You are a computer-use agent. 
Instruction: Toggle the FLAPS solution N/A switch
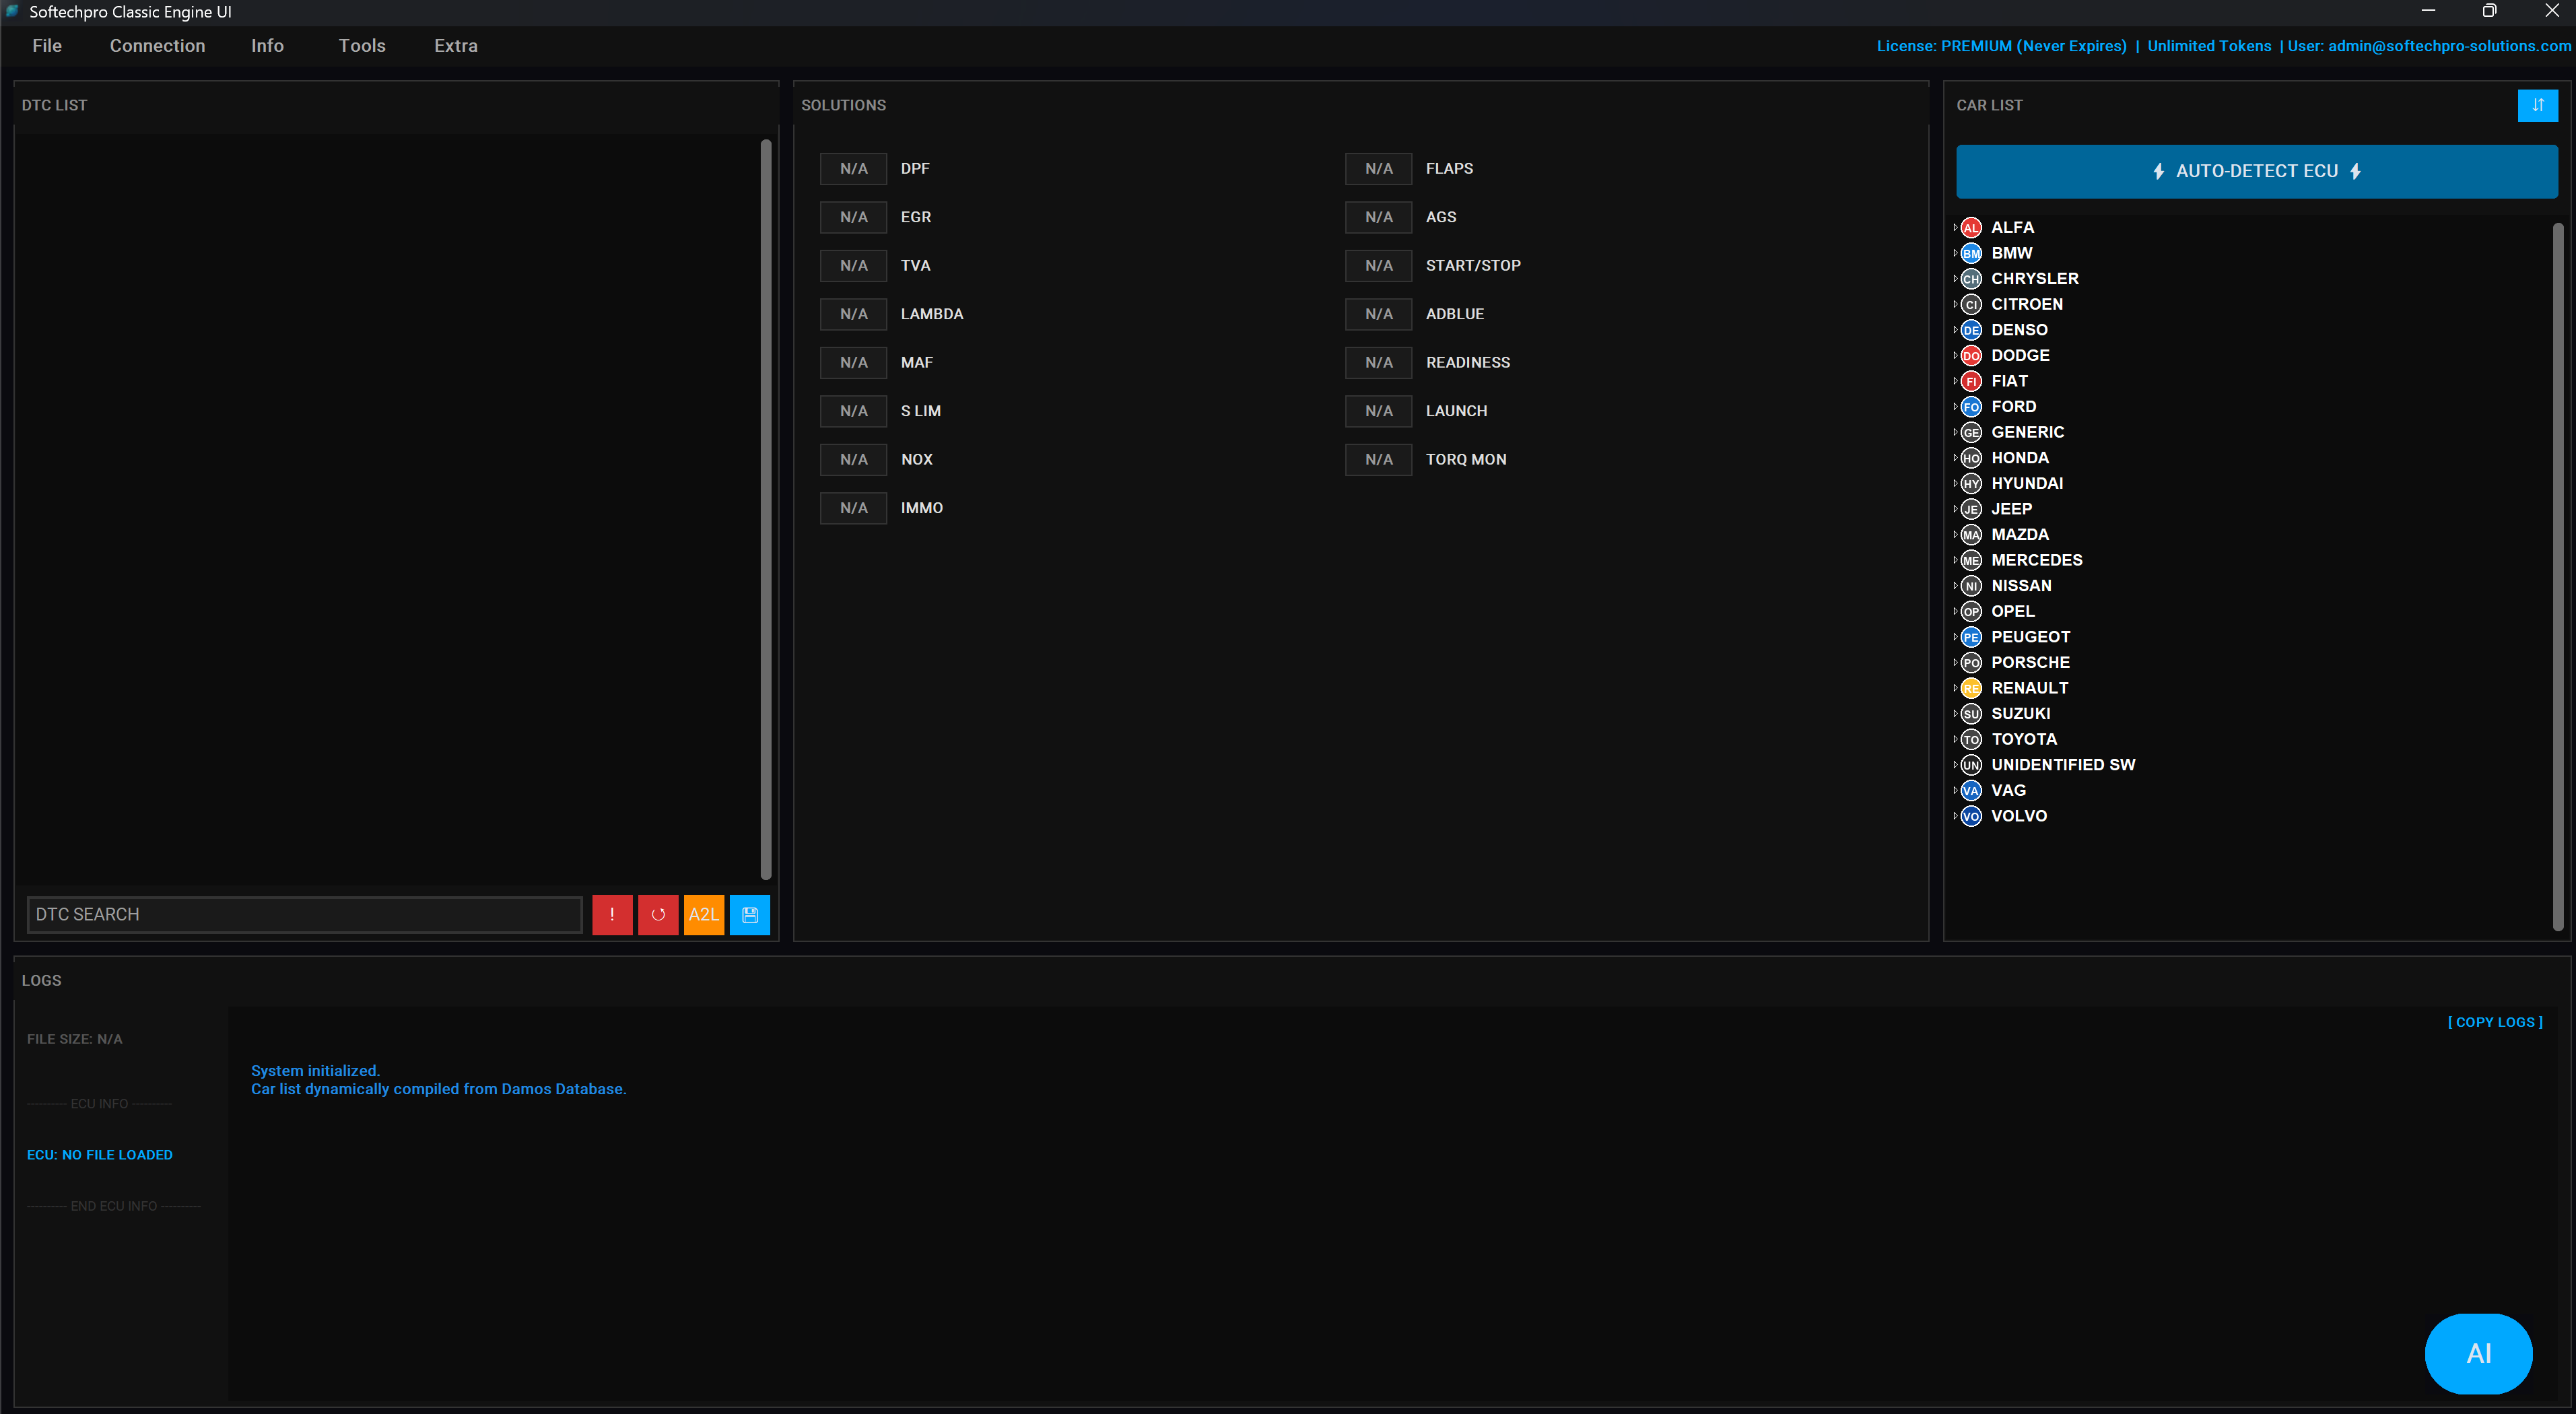pyautogui.click(x=1378, y=168)
